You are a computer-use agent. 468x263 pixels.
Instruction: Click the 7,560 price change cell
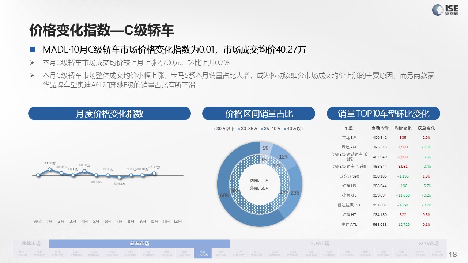pyautogui.click(x=403, y=147)
